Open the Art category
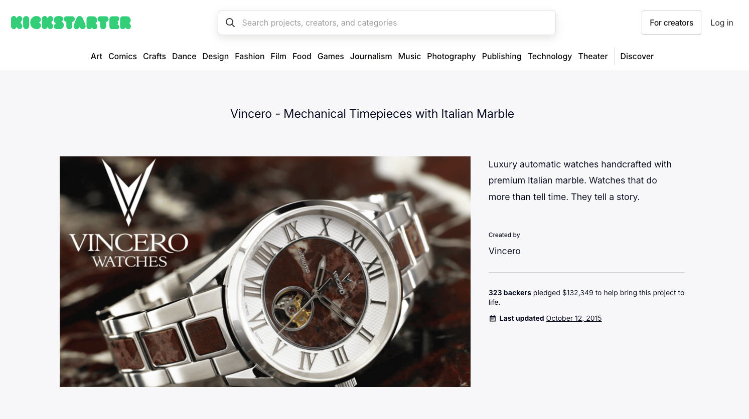The image size is (749, 419). pyautogui.click(x=96, y=56)
